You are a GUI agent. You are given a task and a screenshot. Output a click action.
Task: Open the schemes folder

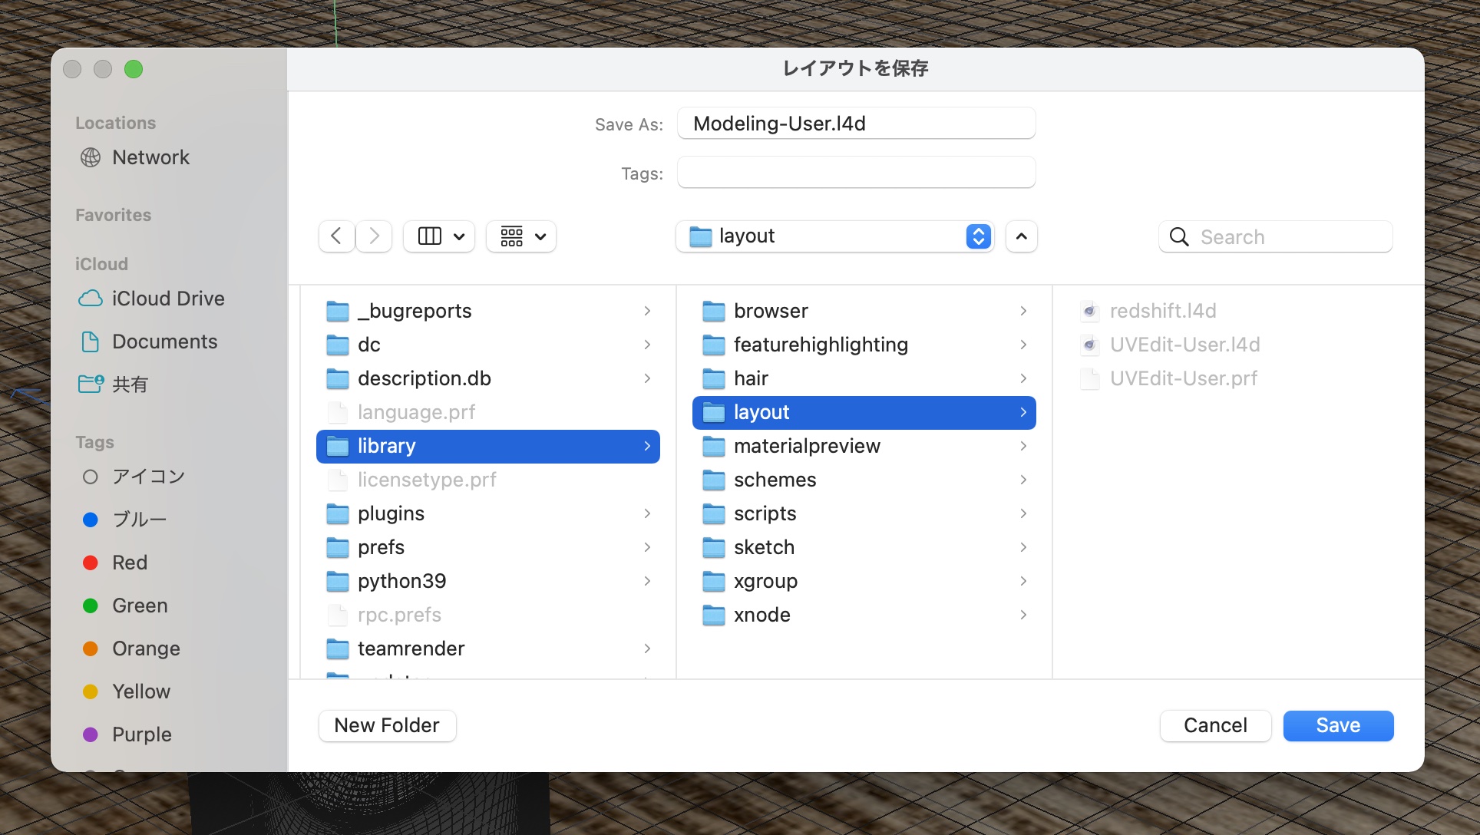coord(775,480)
